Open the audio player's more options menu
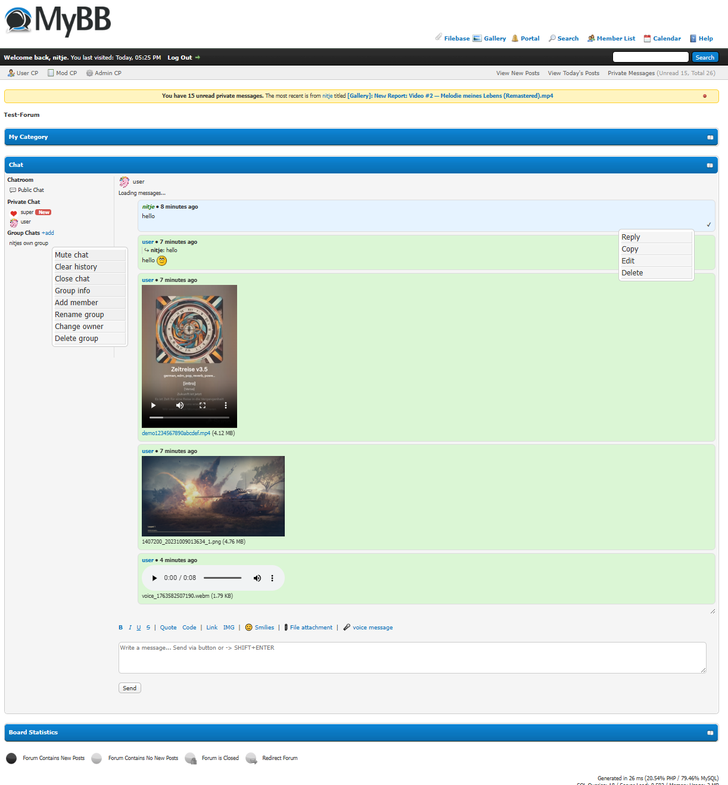 (272, 578)
